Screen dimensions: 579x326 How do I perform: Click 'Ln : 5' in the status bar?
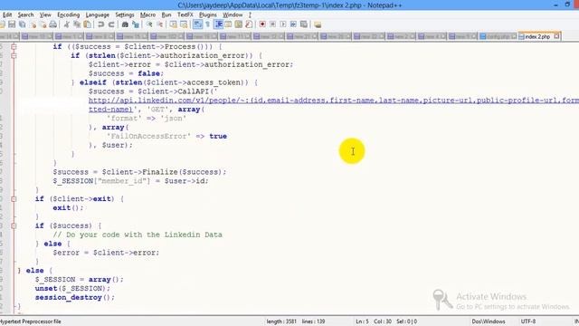pyautogui.click(x=362, y=321)
